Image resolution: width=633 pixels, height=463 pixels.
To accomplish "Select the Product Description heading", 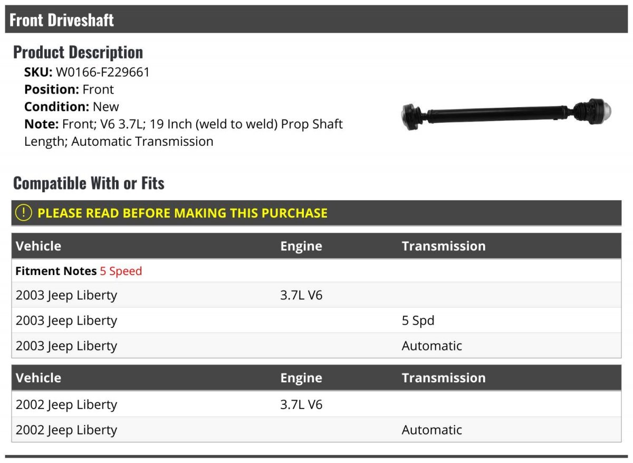I will (78, 52).
